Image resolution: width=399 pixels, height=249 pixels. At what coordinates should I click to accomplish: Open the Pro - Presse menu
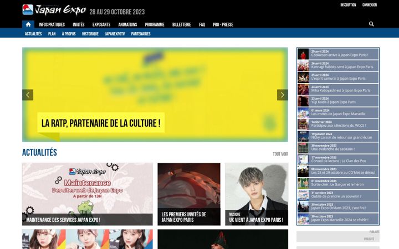tap(223, 25)
